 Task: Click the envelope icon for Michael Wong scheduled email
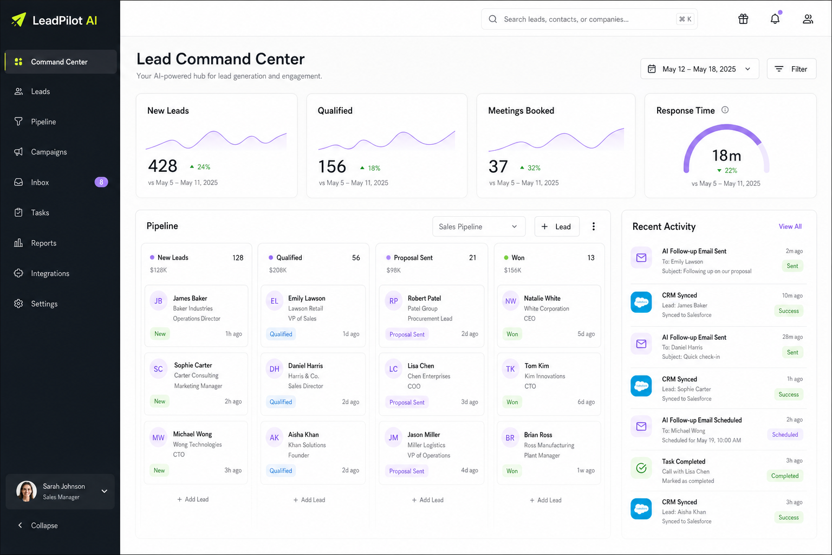pyautogui.click(x=641, y=427)
